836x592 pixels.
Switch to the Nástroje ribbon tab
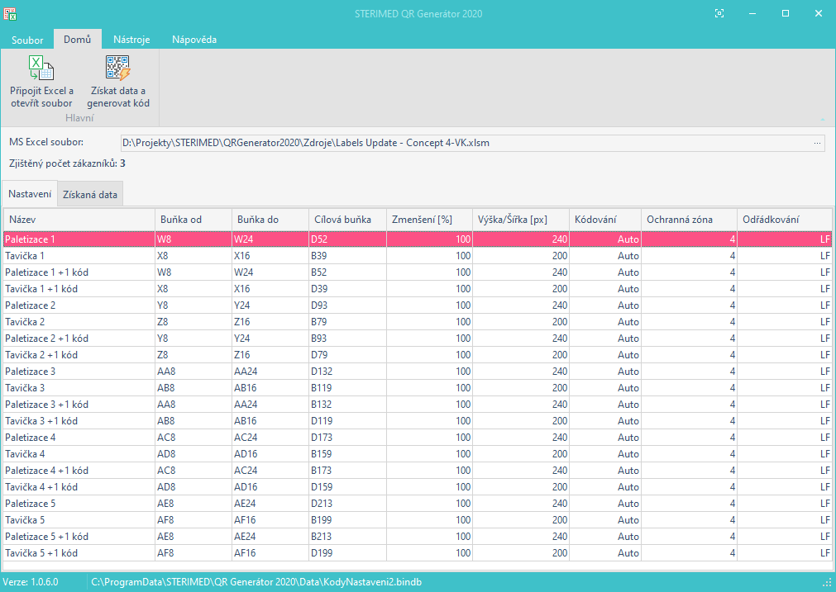(131, 40)
